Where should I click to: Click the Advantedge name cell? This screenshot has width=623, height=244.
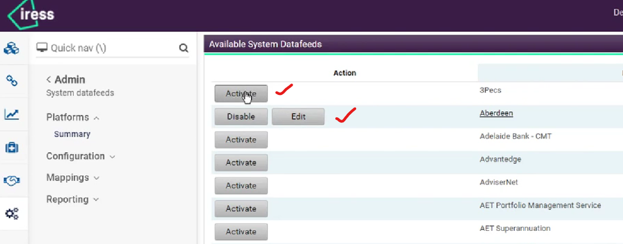[x=500, y=159]
